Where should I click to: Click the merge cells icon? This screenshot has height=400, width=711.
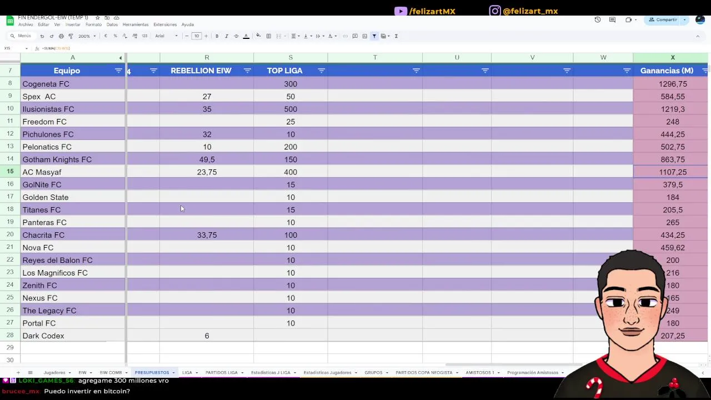(x=279, y=36)
